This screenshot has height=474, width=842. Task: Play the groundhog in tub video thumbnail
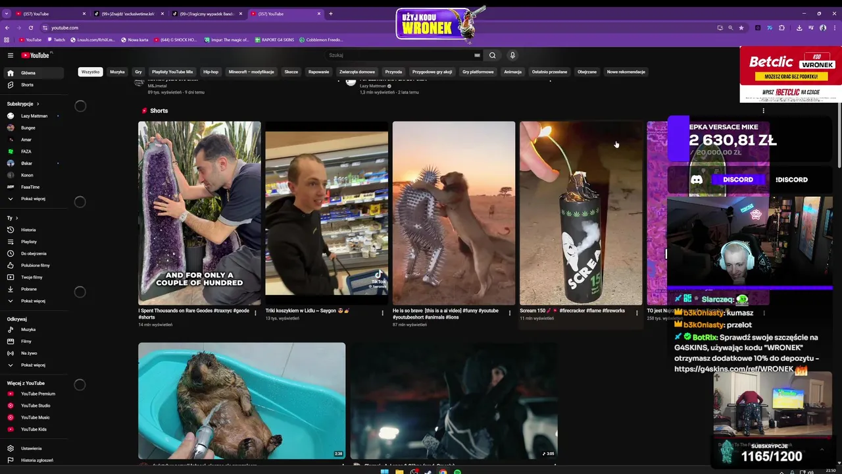pyautogui.click(x=241, y=400)
